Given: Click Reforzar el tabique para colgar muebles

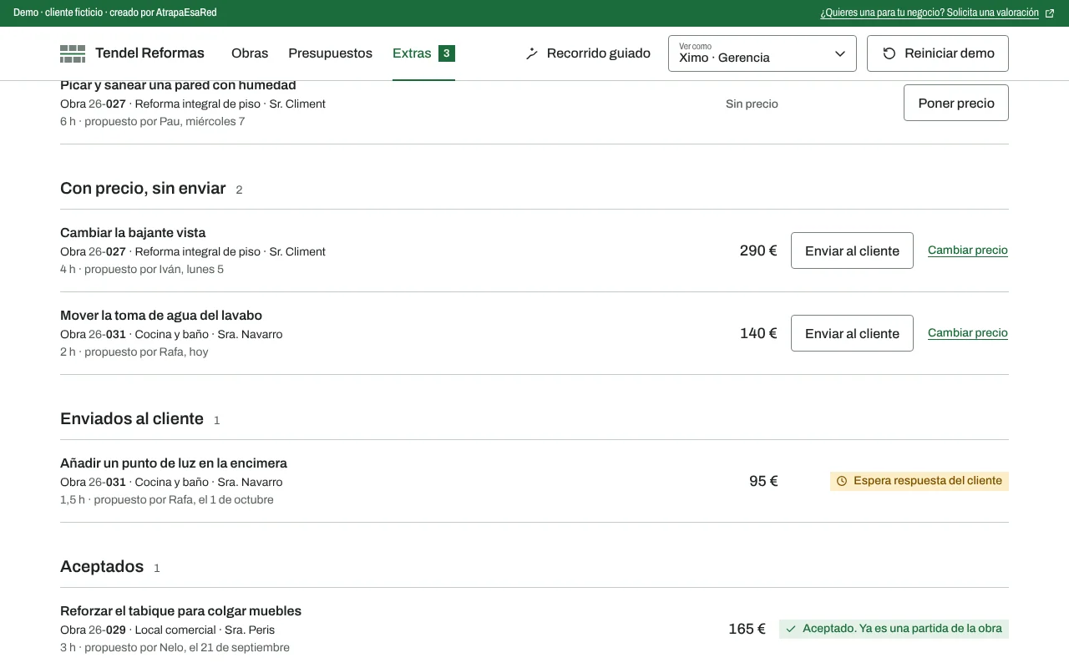Looking at the screenshot, I should [180, 611].
